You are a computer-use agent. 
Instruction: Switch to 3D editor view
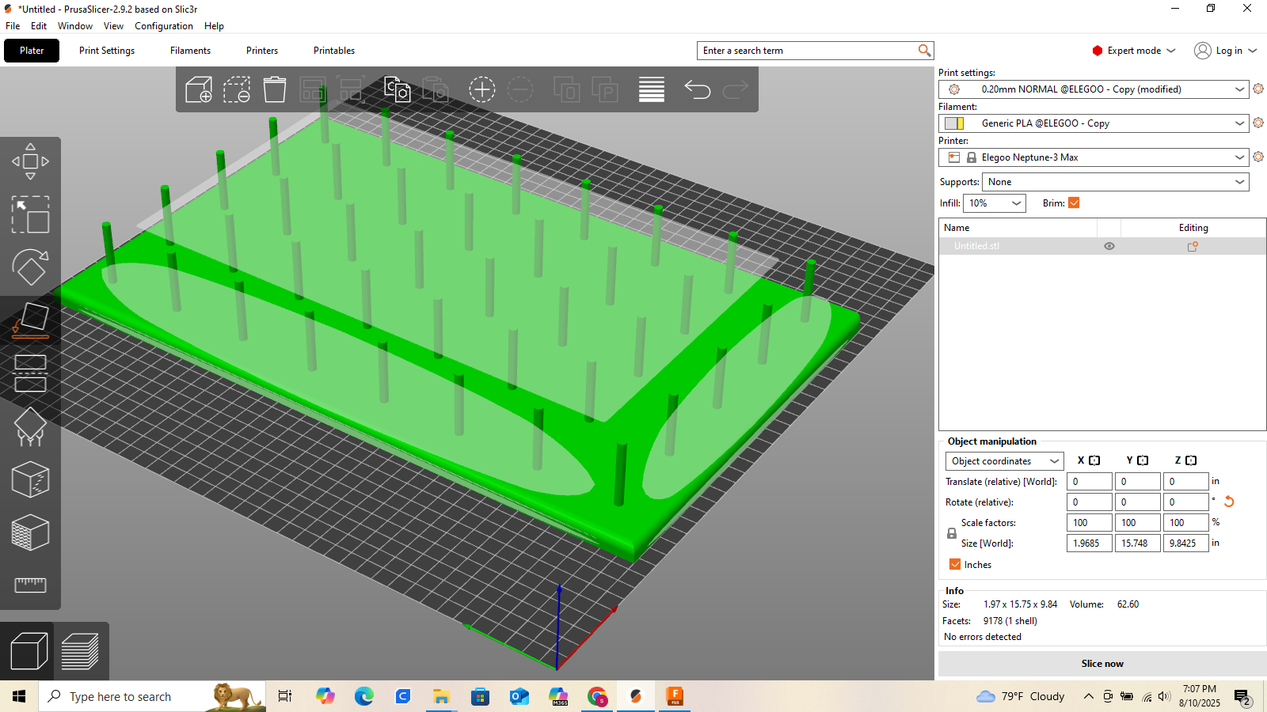29,652
